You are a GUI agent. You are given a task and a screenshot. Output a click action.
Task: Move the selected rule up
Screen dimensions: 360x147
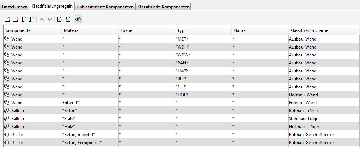coord(42,19)
